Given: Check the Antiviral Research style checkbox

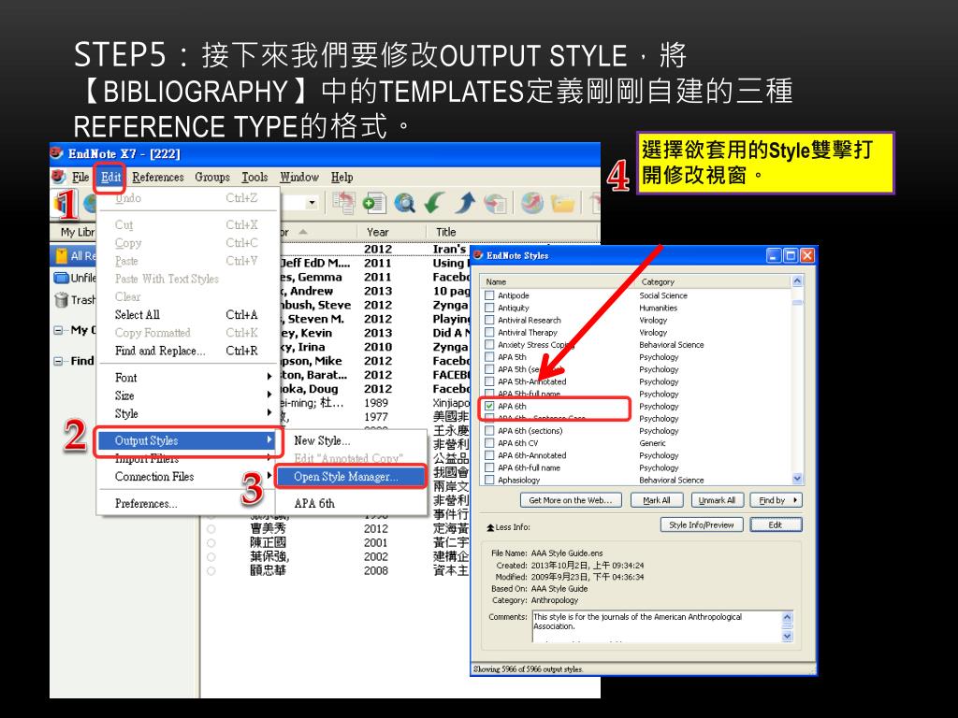Looking at the screenshot, I should point(489,320).
